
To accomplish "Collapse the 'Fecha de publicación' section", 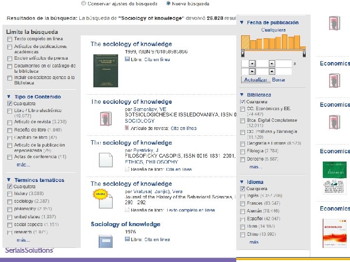I will [x=242, y=22].
